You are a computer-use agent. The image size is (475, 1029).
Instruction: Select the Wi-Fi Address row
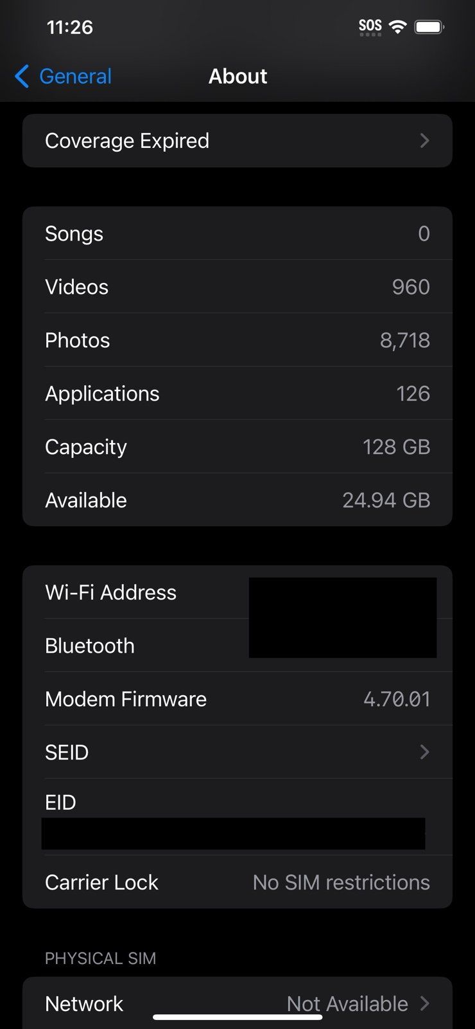click(x=237, y=592)
